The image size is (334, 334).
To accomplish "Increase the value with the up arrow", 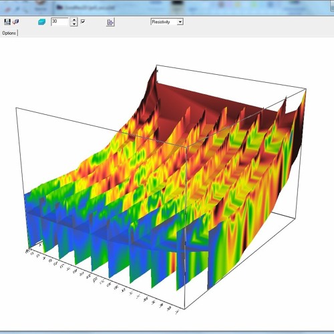I will (73, 19).
